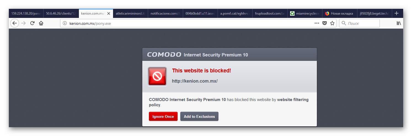412x136 pixels.
Task: Close the kenion.com.mx tab
Action: 109,13
